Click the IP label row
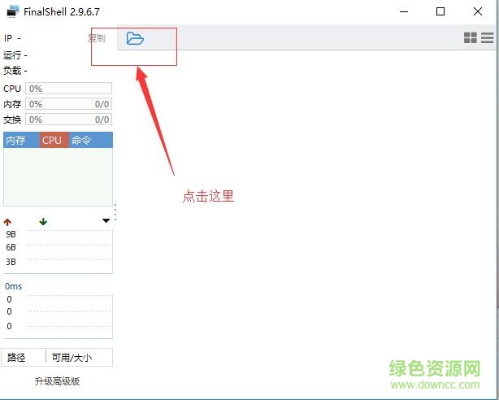 coord(12,38)
